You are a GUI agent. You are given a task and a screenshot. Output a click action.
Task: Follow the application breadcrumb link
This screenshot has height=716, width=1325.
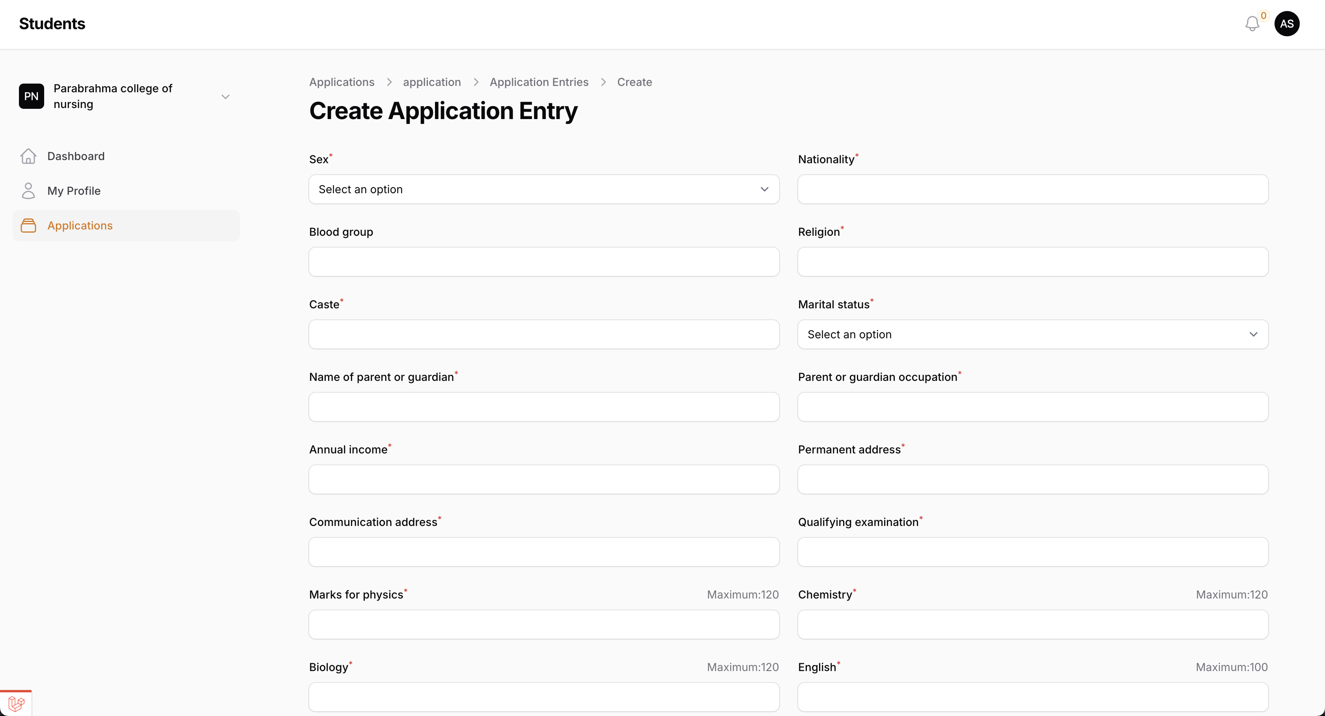click(431, 82)
